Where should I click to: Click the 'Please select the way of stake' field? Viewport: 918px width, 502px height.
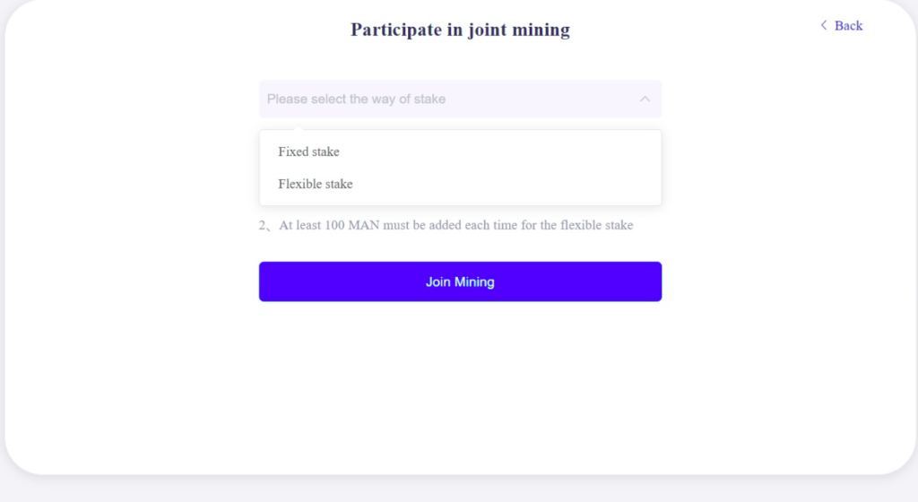tap(460, 99)
